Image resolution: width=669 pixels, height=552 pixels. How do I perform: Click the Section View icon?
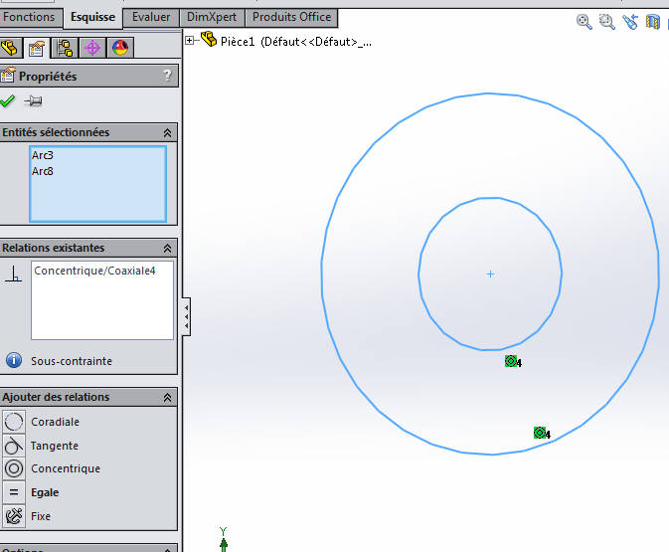tap(653, 21)
